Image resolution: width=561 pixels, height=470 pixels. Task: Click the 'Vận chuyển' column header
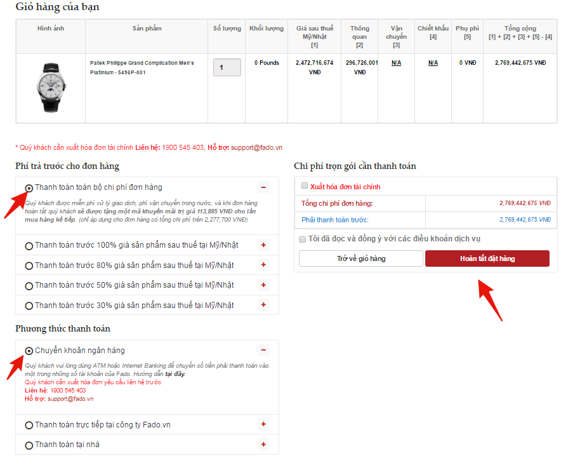(x=396, y=36)
